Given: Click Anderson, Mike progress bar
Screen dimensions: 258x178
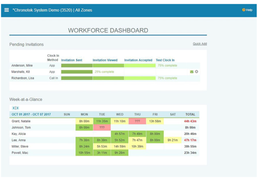Looking at the screenshot, I should tap(108, 66).
